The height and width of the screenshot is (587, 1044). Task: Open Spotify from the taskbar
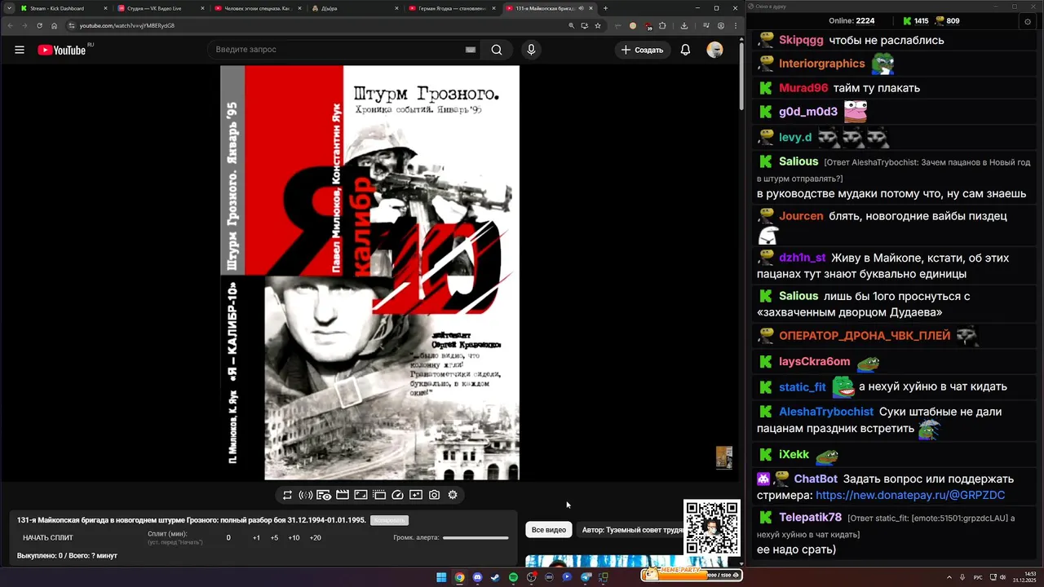click(513, 577)
